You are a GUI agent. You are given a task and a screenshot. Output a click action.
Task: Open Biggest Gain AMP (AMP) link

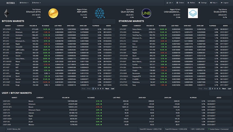point(82,12)
